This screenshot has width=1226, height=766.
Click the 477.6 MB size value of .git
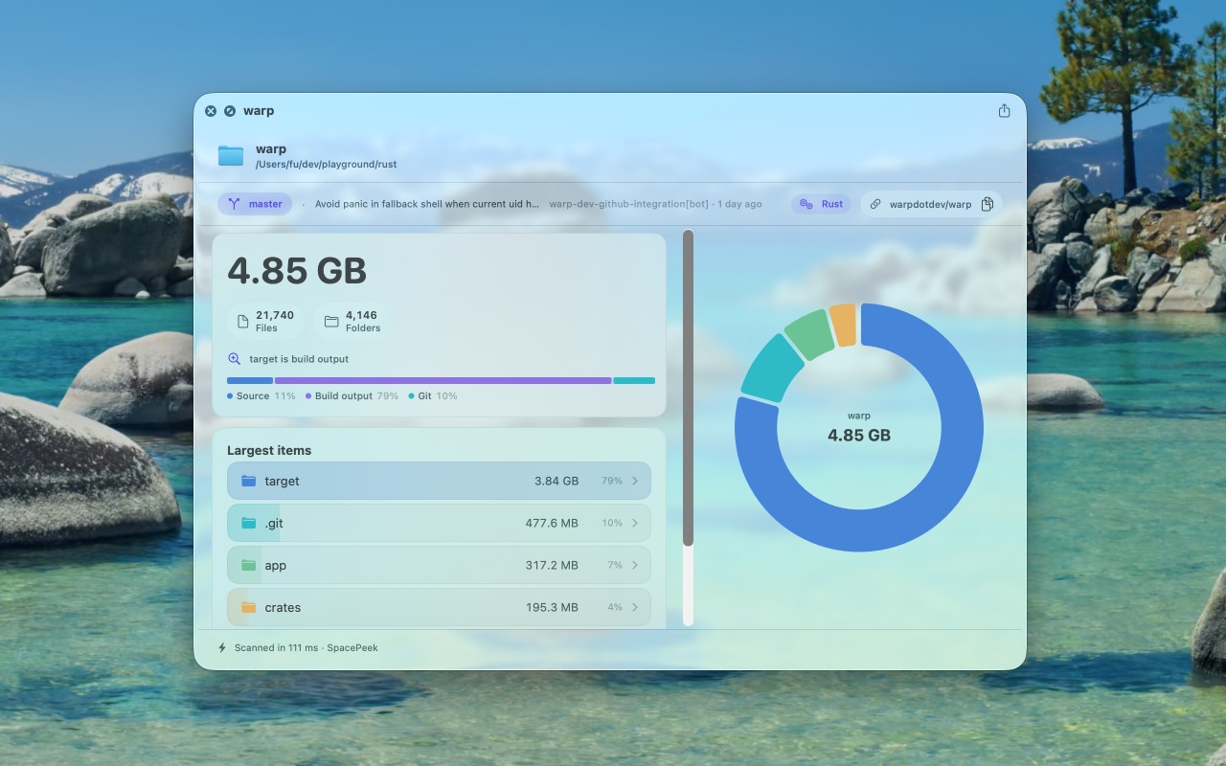[x=552, y=523]
